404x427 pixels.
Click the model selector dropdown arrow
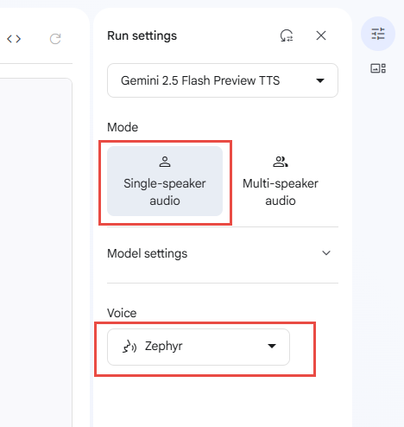[x=320, y=80]
